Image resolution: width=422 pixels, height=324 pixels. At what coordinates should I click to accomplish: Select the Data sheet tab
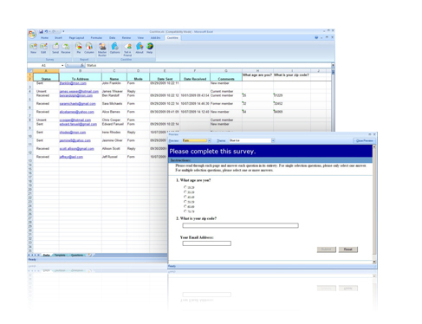click(46, 255)
